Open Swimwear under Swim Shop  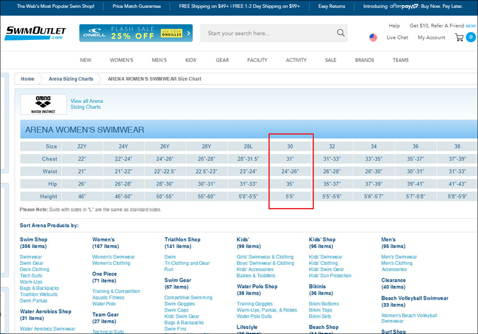(x=31, y=257)
